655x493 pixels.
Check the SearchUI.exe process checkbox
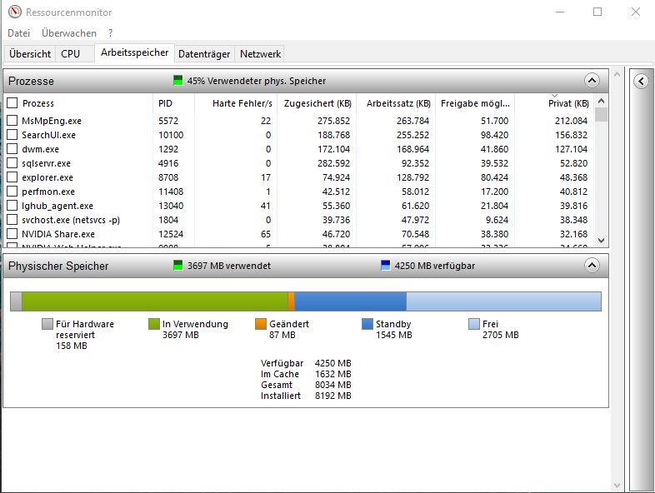click(12, 134)
